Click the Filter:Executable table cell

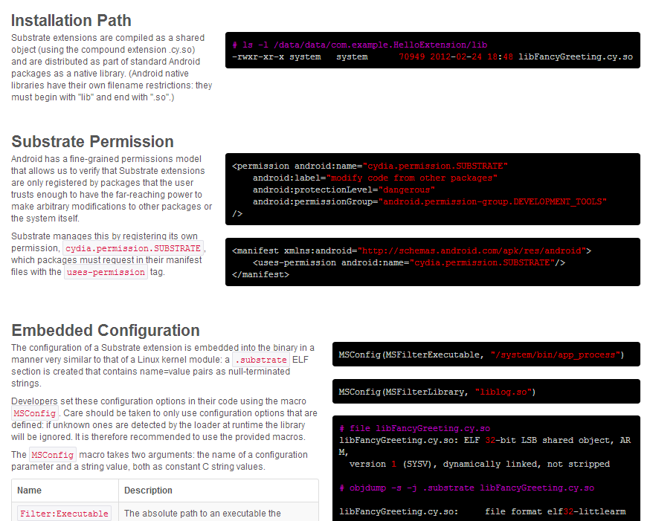coord(64,513)
